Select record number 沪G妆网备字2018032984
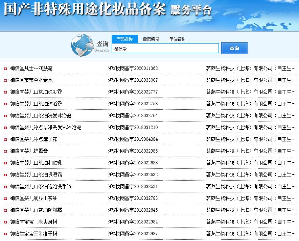The width and height of the screenshot is (299, 241). click(133, 222)
